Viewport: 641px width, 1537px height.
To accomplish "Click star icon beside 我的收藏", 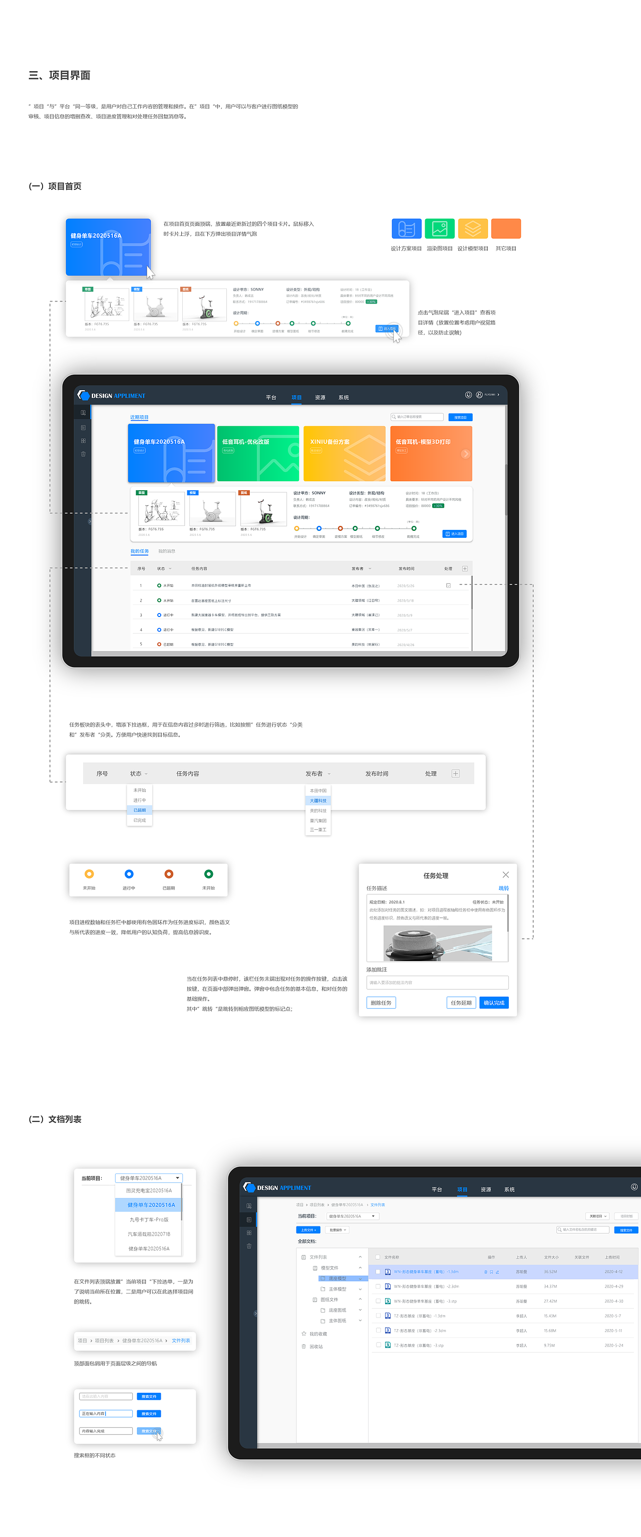I will (x=304, y=1334).
